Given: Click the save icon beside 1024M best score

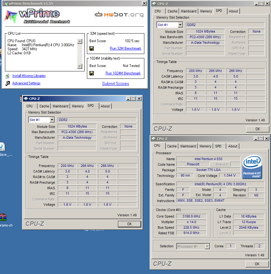Looking at the screenshot, I should point(92,73).
